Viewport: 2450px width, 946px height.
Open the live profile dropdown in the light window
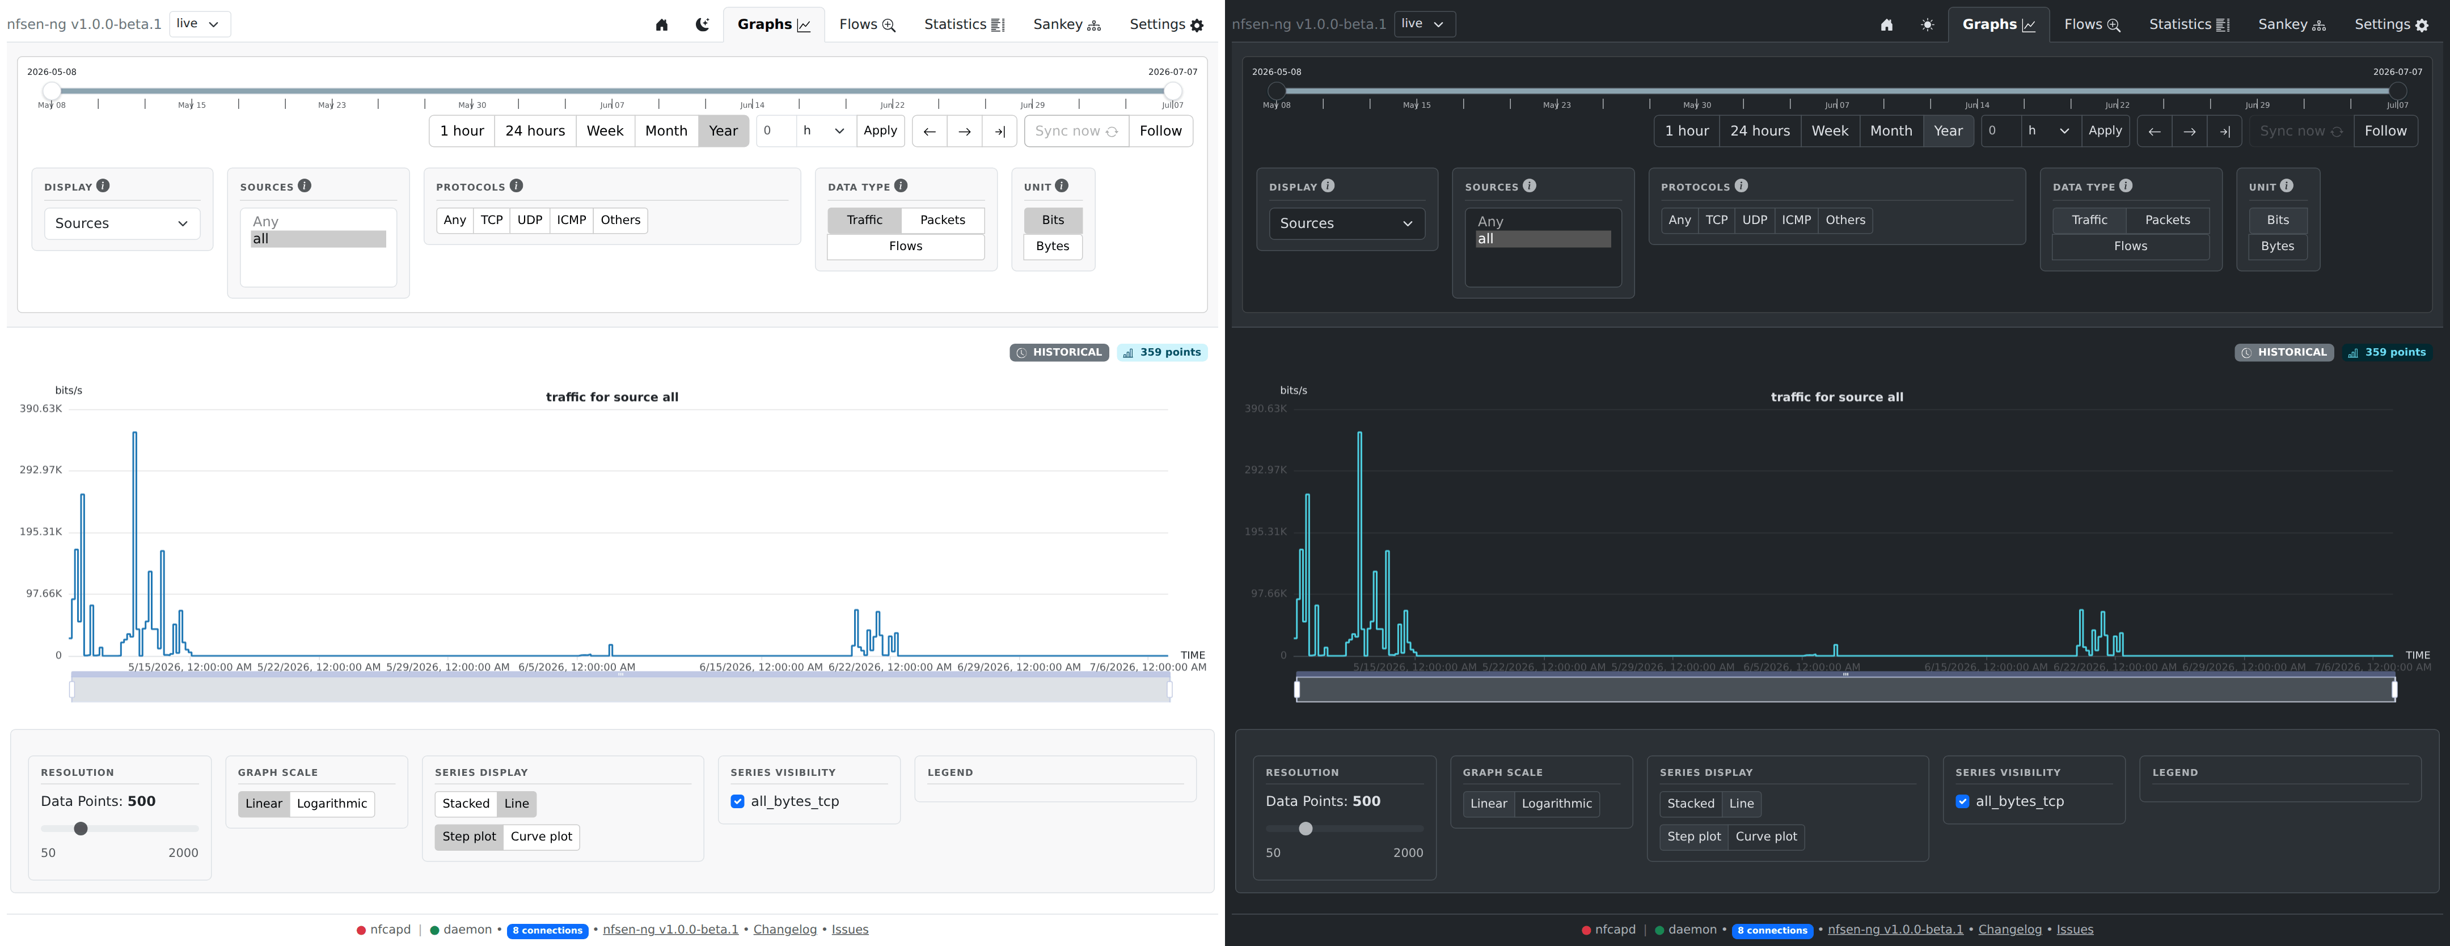[x=200, y=24]
